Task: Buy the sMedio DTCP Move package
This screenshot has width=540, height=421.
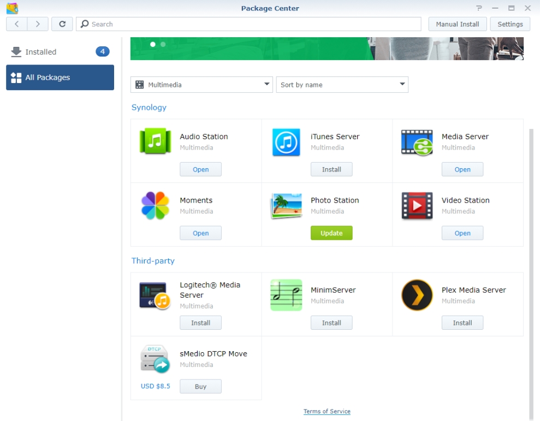Action: click(200, 387)
